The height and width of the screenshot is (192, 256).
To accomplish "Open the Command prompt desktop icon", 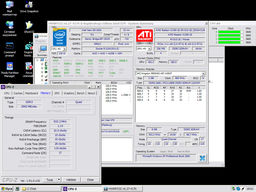I will (x=9, y=50).
